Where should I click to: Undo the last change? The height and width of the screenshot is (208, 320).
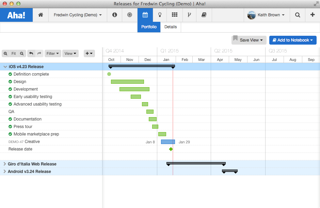point(31,53)
